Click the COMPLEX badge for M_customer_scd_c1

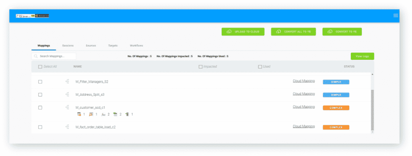tap(336, 108)
